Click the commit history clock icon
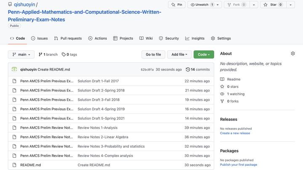This screenshot has height=170, width=303. tap(187, 69)
